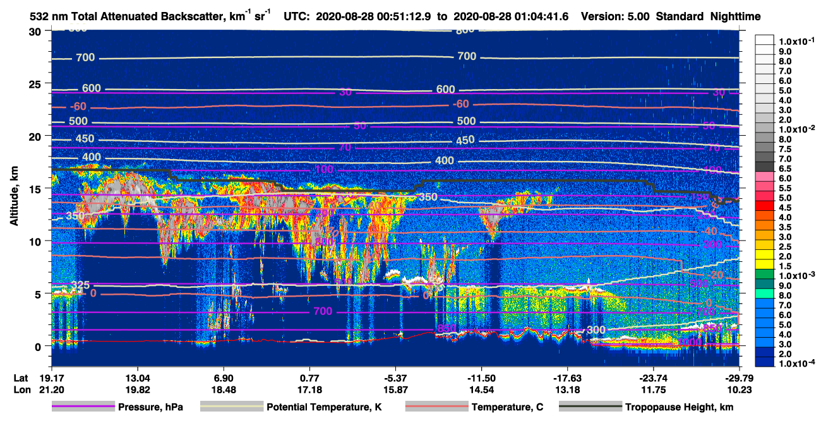The width and height of the screenshot is (821, 421).
Task: Click longitude value '17.18'
Action: pyautogui.click(x=309, y=389)
